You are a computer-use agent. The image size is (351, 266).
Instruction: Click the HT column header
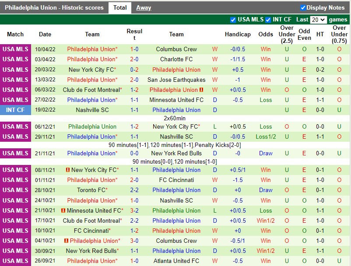[320, 35]
